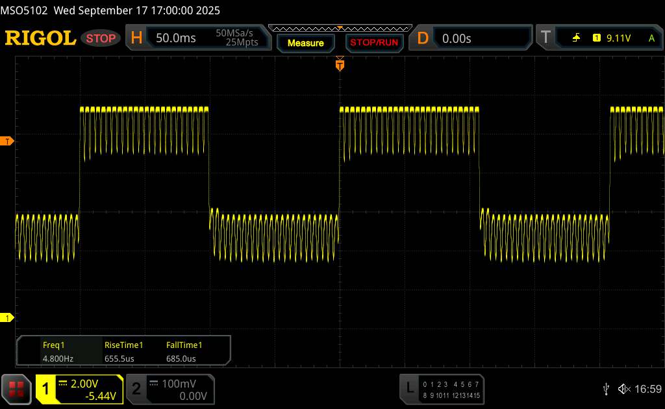Open trigger settings showing 9.11V level
This screenshot has width=665, height=409.
tap(617, 38)
